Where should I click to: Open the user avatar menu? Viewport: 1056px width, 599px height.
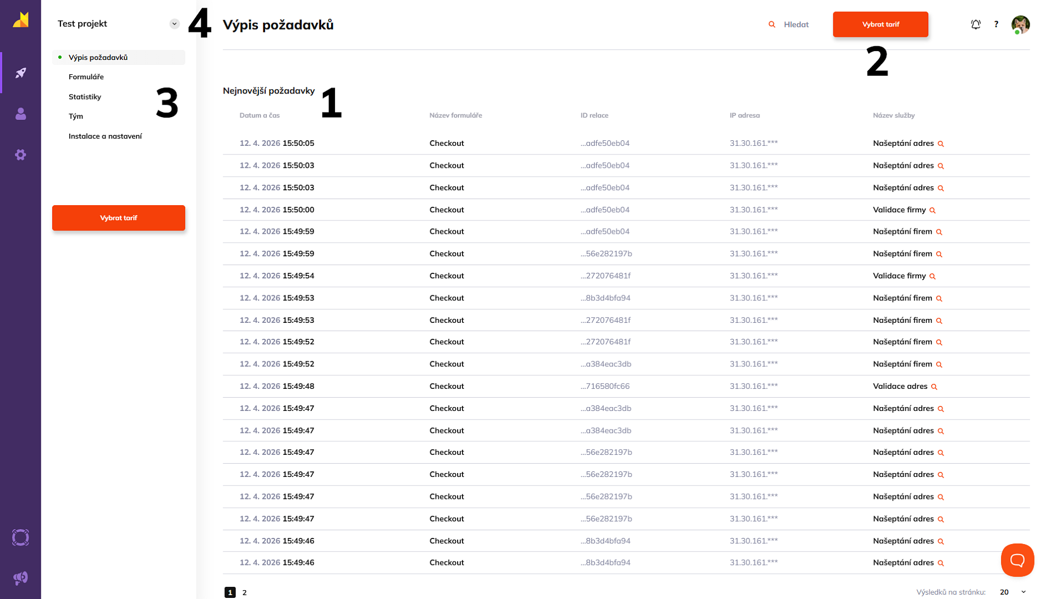pos(1020,24)
